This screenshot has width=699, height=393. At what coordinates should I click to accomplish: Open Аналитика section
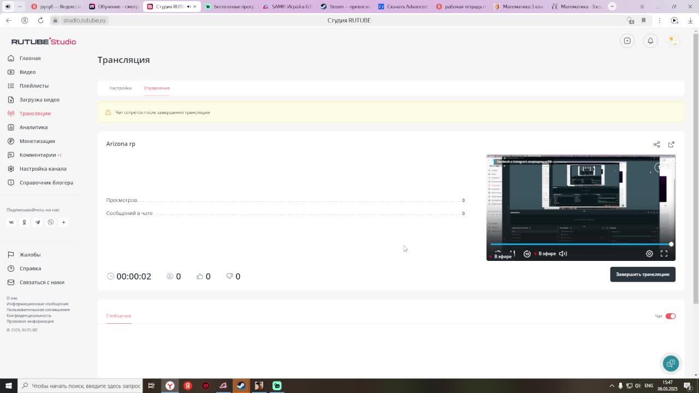click(x=33, y=127)
